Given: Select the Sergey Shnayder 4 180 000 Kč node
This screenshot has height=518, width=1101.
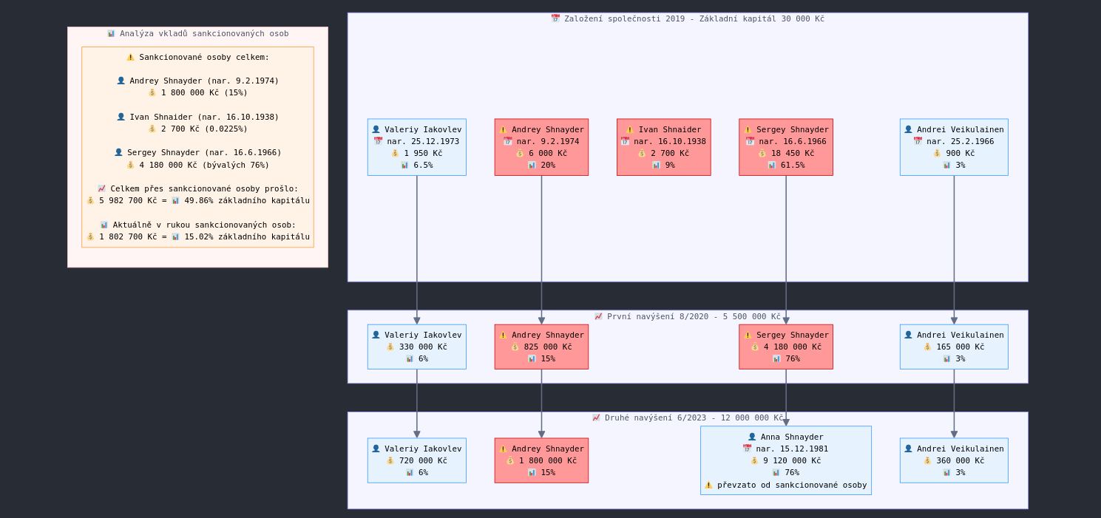Looking at the screenshot, I should [x=785, y=347].
